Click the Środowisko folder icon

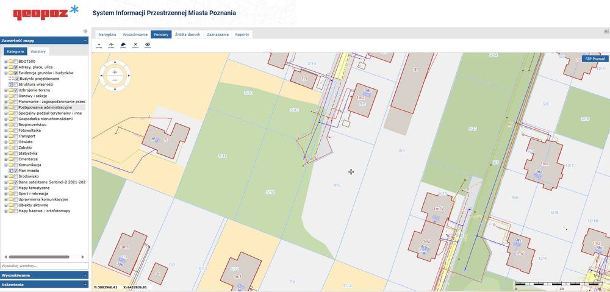(11, 177)
